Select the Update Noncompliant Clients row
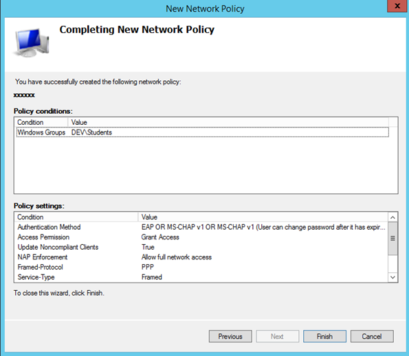Screen dimensions: 409x356 (x=201, y=247)
